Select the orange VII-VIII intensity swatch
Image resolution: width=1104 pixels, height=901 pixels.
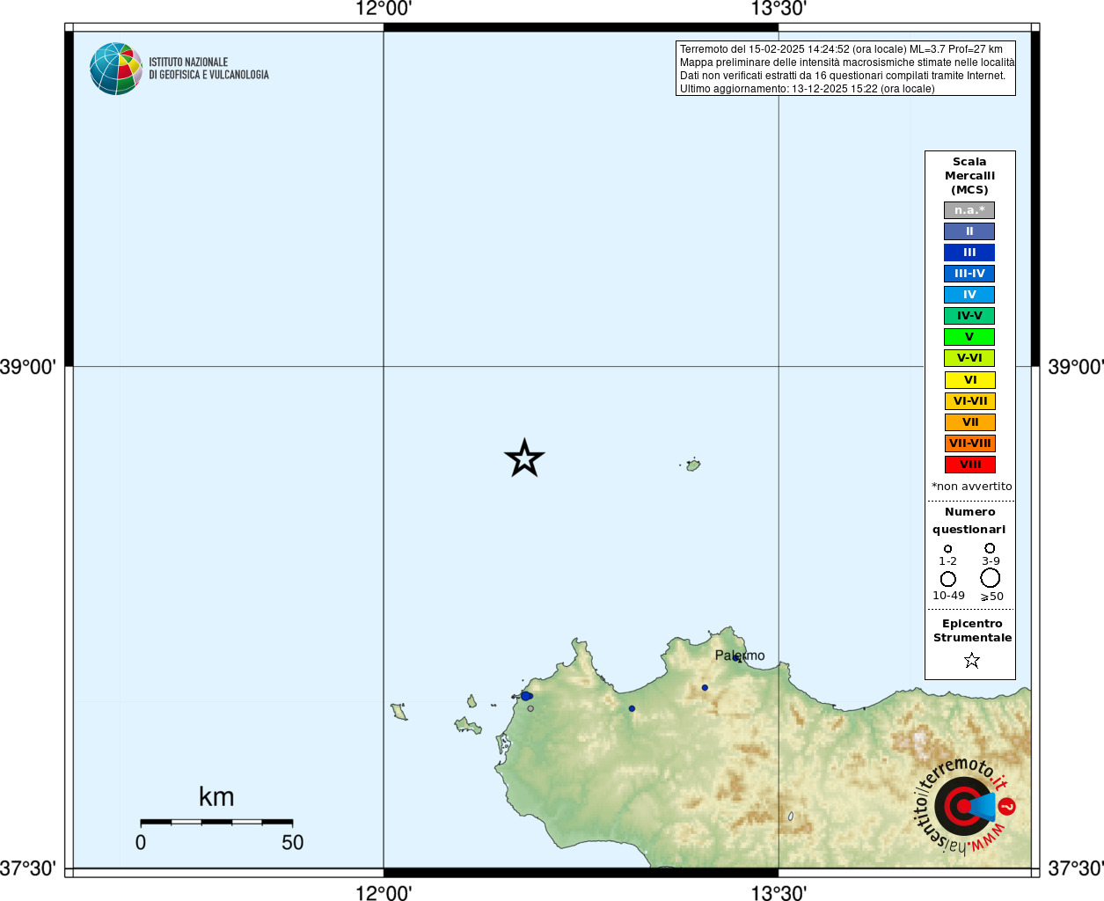[969, 443]
